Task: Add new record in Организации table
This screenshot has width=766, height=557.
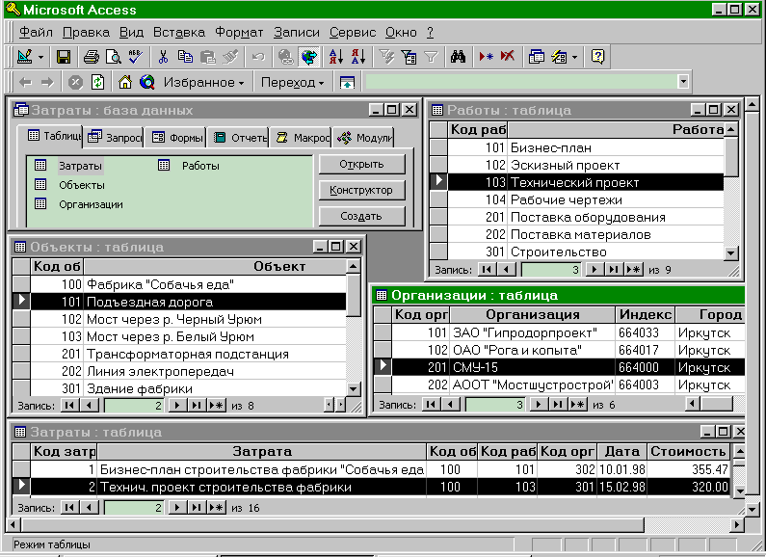Action: 577,404
